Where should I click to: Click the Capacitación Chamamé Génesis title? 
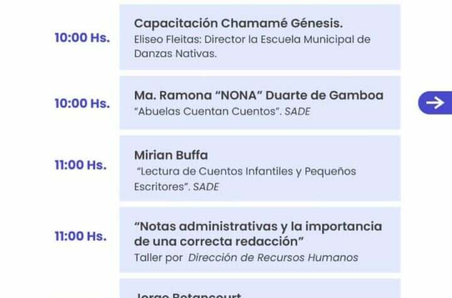tap(239, 23)
